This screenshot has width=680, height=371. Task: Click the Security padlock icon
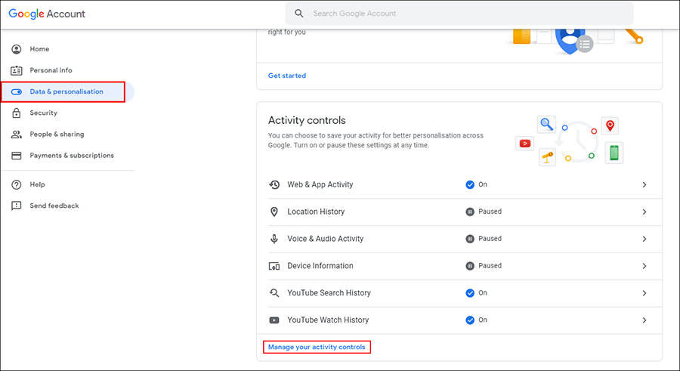point(17,113)
